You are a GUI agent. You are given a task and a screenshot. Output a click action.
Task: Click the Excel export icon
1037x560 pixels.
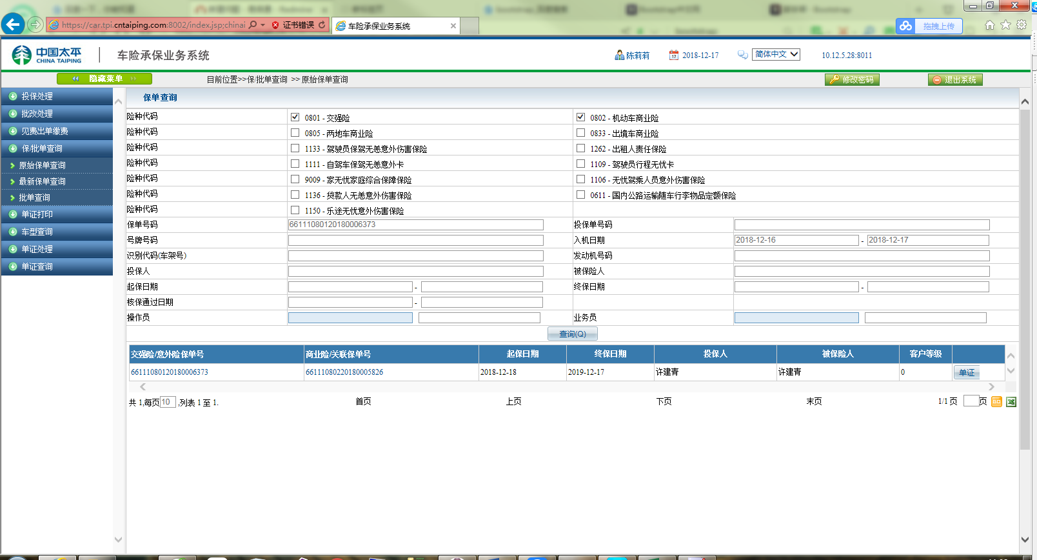pos(1011,402)
